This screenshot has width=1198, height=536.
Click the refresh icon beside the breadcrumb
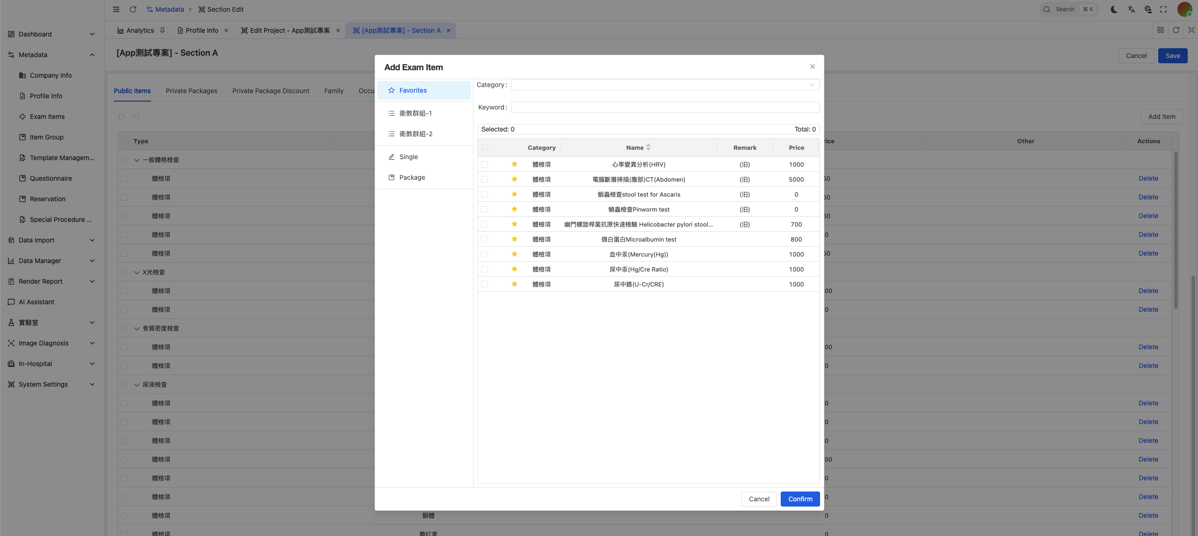point(133,9)
